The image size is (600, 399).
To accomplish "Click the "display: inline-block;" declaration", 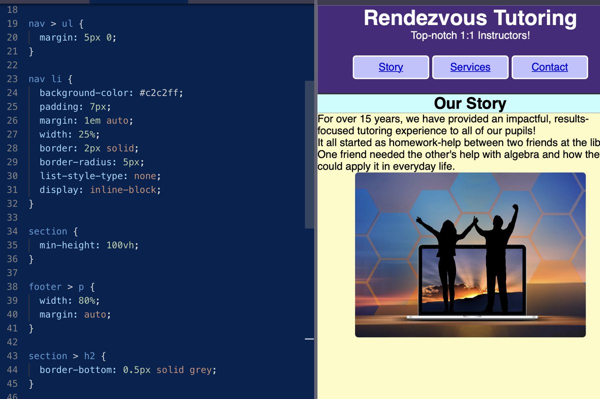I will pyautogui.click(x=100, y=190).
